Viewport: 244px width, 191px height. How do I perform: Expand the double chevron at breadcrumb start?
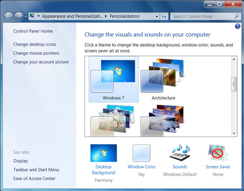39,16
